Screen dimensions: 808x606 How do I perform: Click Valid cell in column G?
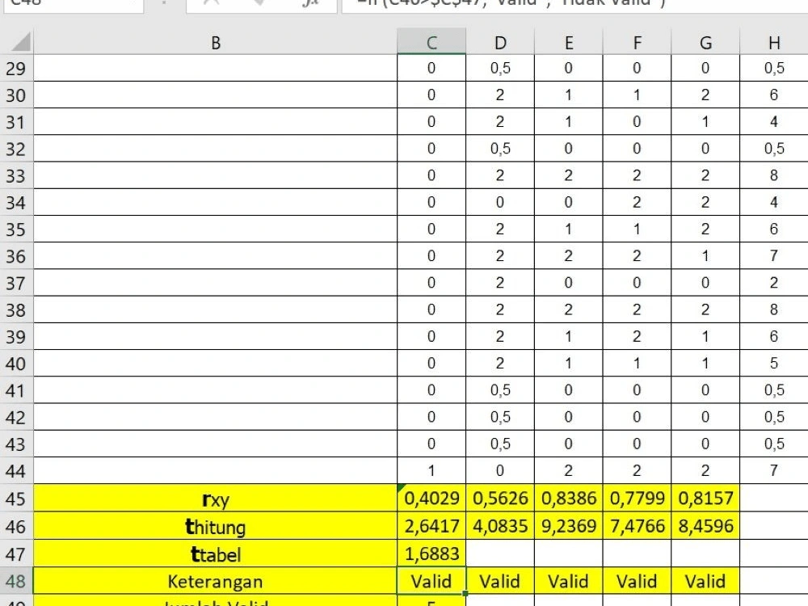(x=705, y=581)
